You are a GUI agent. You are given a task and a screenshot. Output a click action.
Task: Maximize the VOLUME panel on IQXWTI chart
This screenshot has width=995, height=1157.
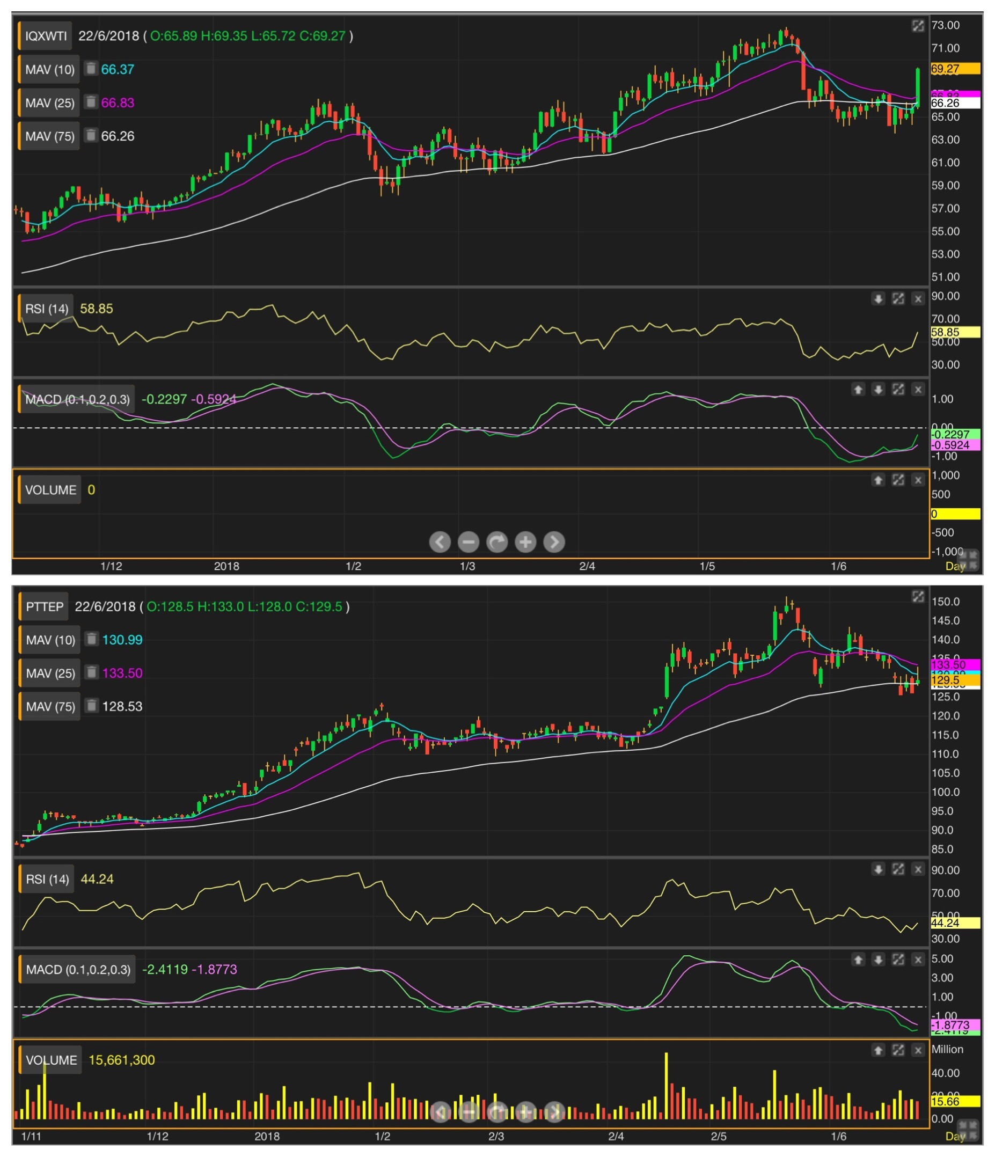(x=898, y=480)
